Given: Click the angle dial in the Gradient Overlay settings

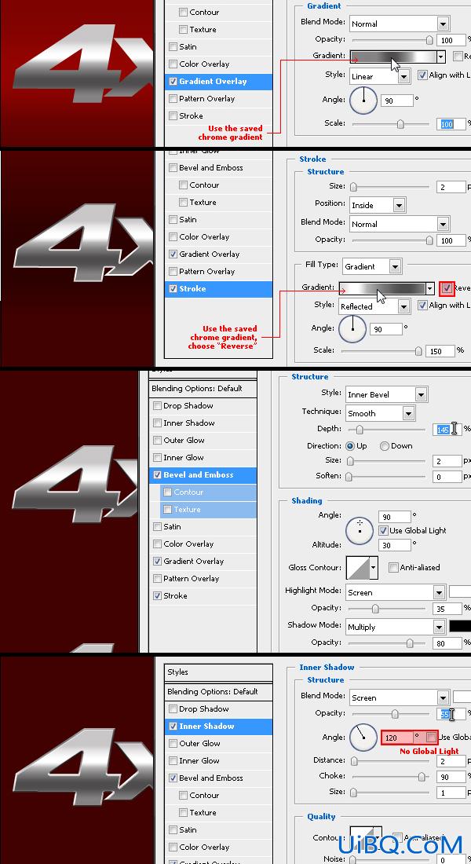Looking at the screenshot, I should click(363, 101).
